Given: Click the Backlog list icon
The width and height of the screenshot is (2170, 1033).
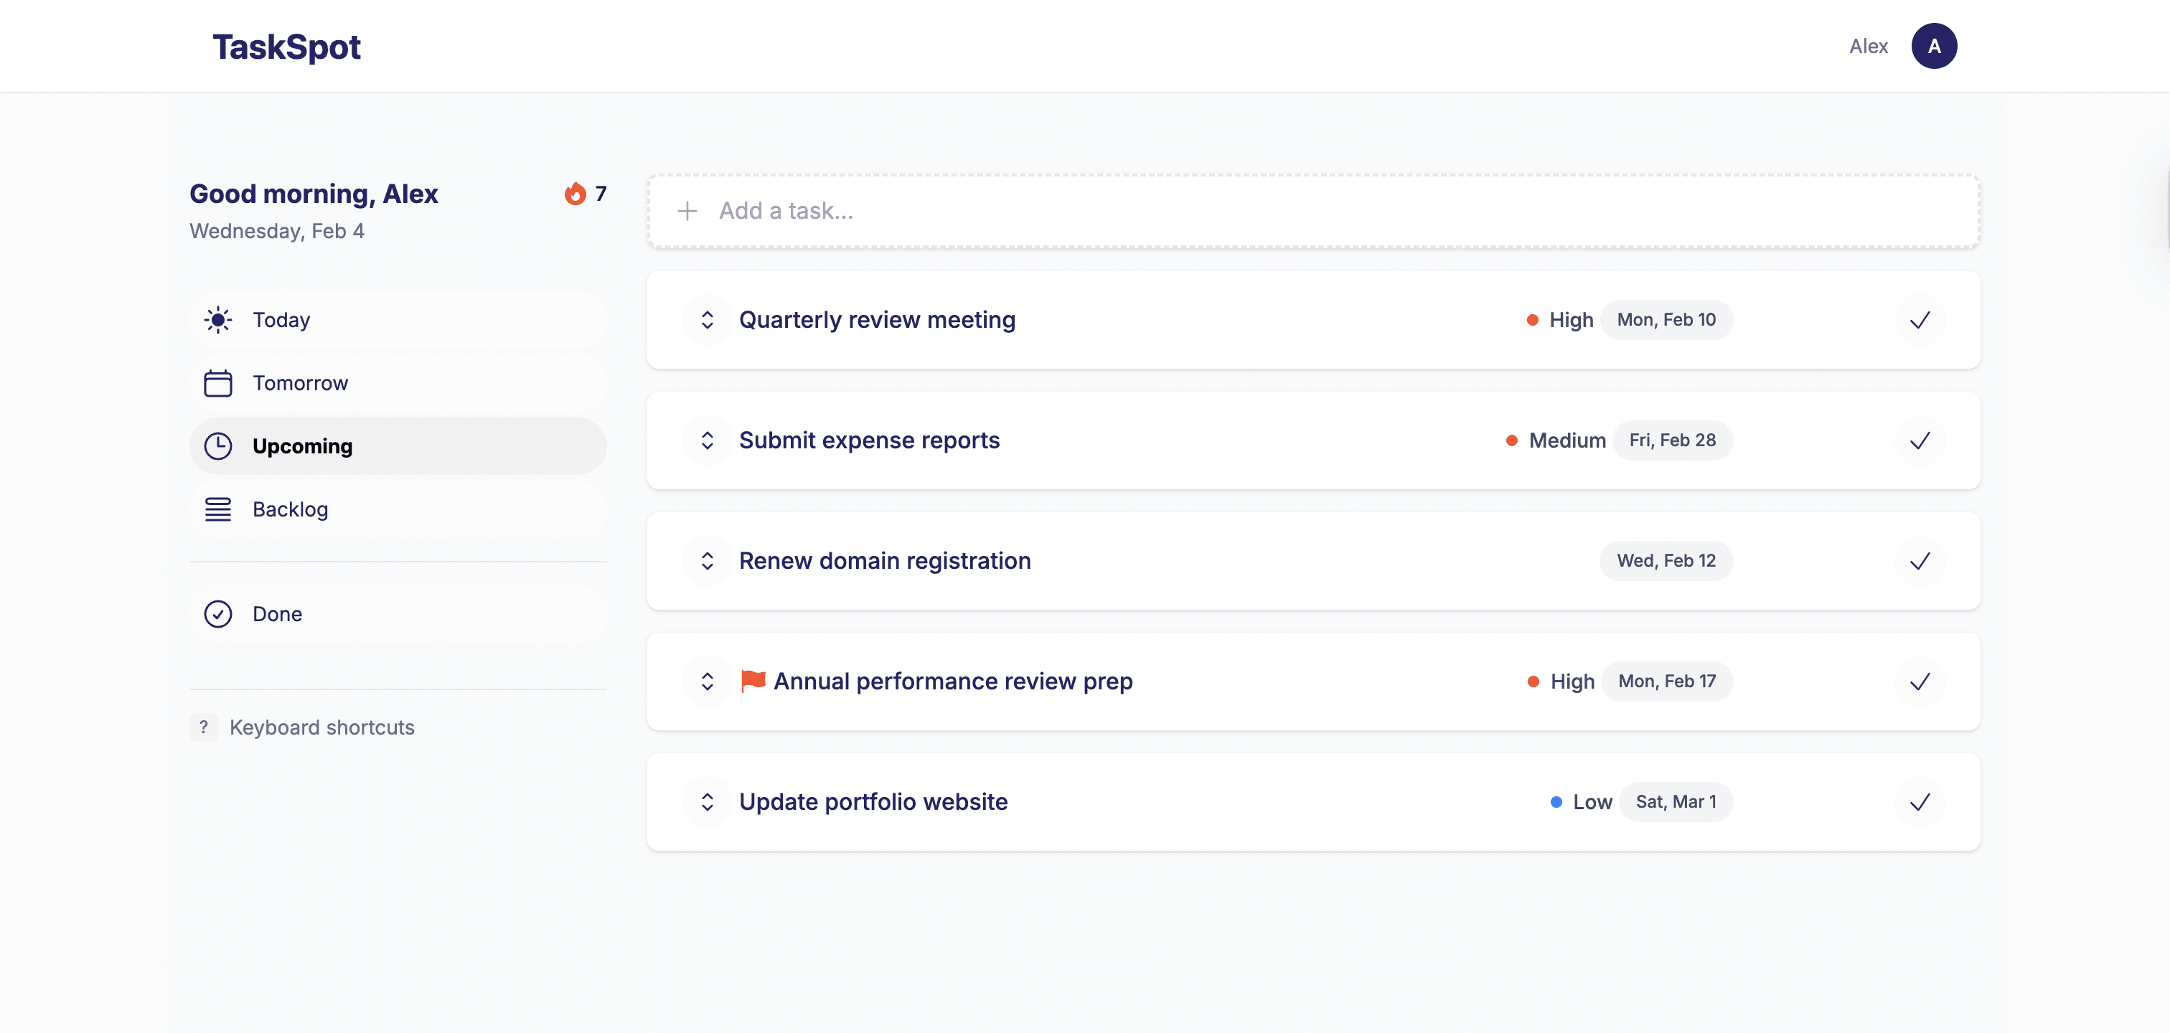Looking at the screenshot, I should pos(218,509).
